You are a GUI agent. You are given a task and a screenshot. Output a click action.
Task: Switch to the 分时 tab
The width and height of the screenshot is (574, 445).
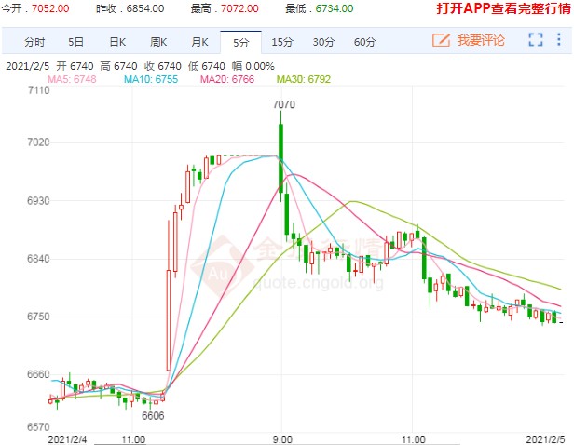pyautogui.click(x=34, y=42)
